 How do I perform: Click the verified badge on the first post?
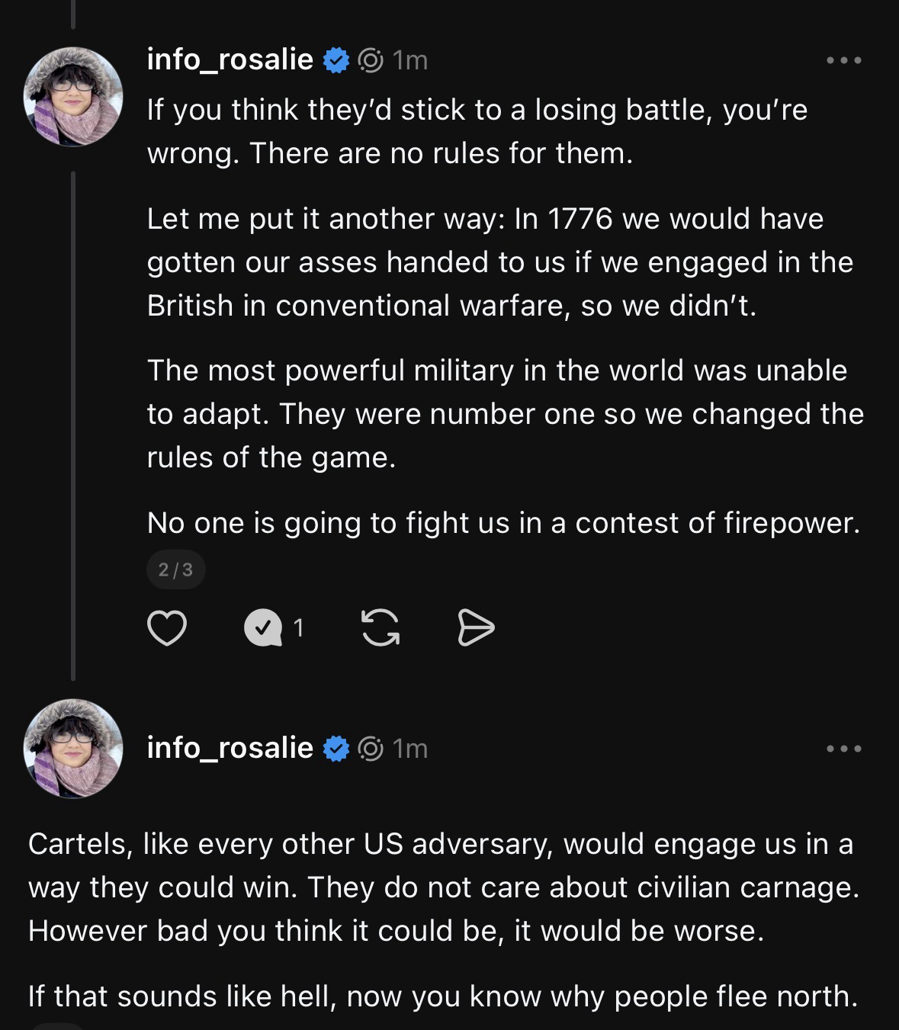(336, 60)
